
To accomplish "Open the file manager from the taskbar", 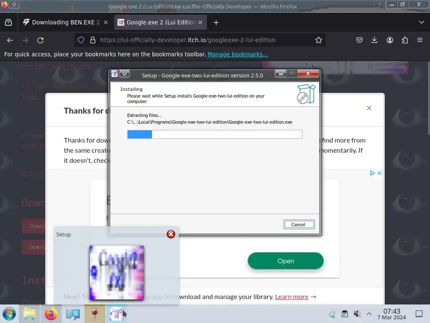I will click(x=29, y=314).
